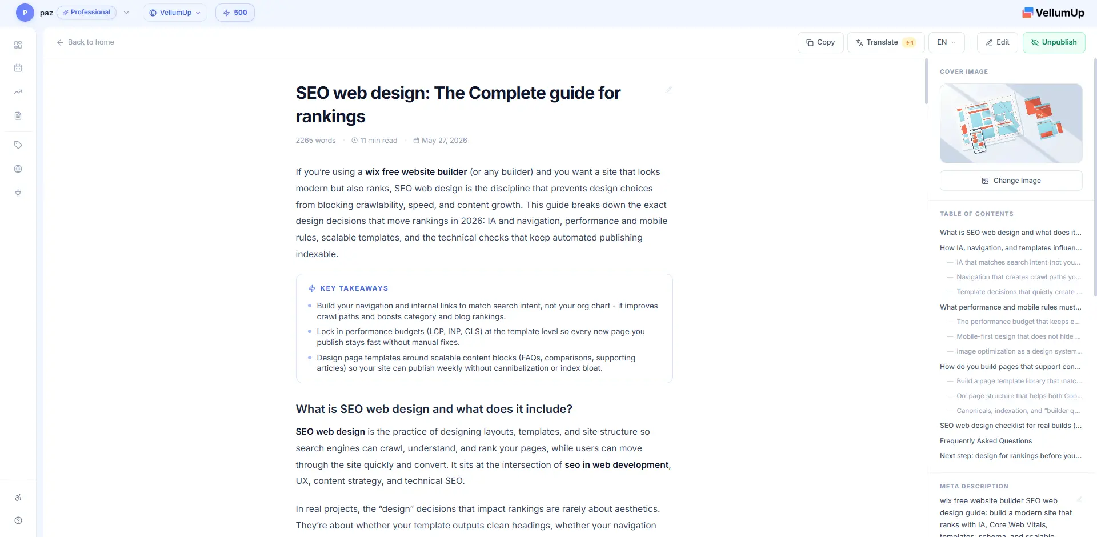The height and width of the screenshot is (537, 1097).
Task: Go back to home
Action: click(86, 42)
